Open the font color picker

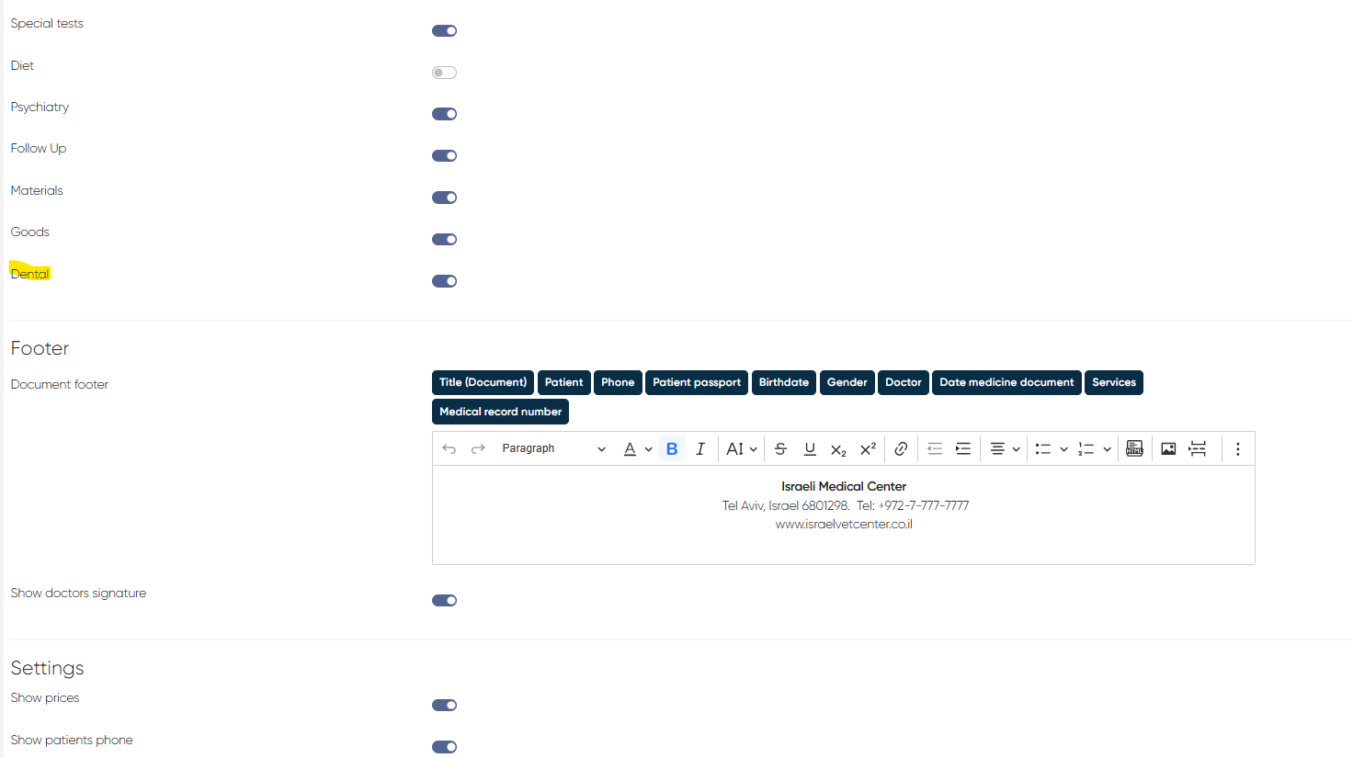click(637, 448)
